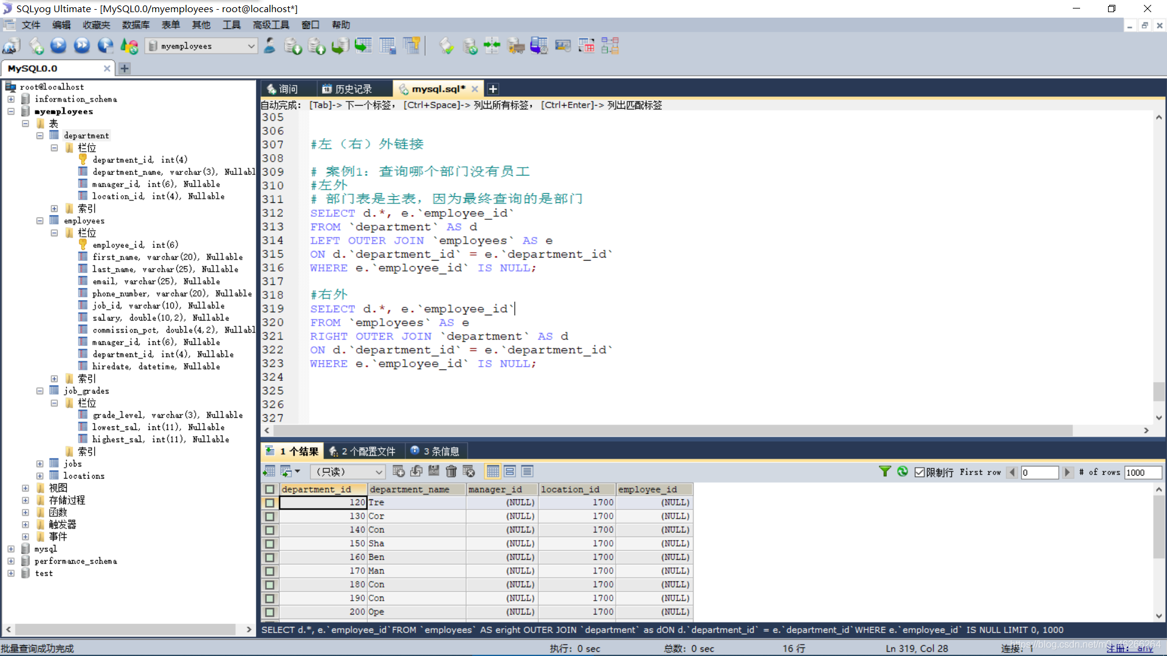Open the 3 条信息 messages tab
Screen dimensions: 1167x656
(x=435, y=451)
